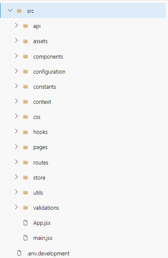Click the App.jsx file icon
Viewport: 168px width, 258px height.
click(x=26, y=223)
